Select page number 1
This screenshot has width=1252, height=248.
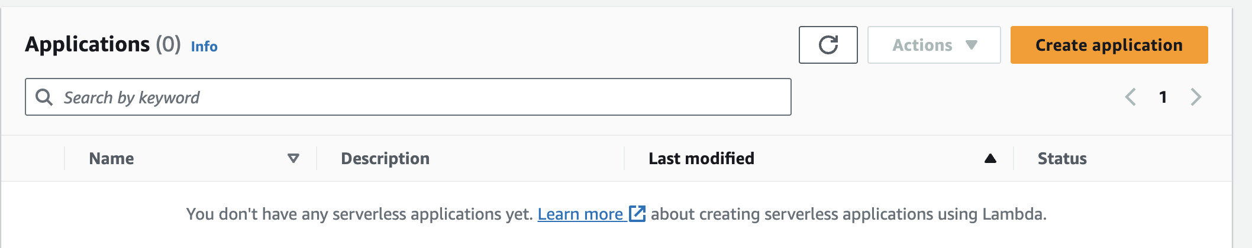pos(1163,97)
